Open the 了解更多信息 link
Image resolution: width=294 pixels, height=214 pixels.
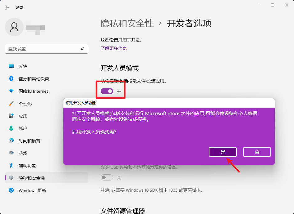point(114,48)
